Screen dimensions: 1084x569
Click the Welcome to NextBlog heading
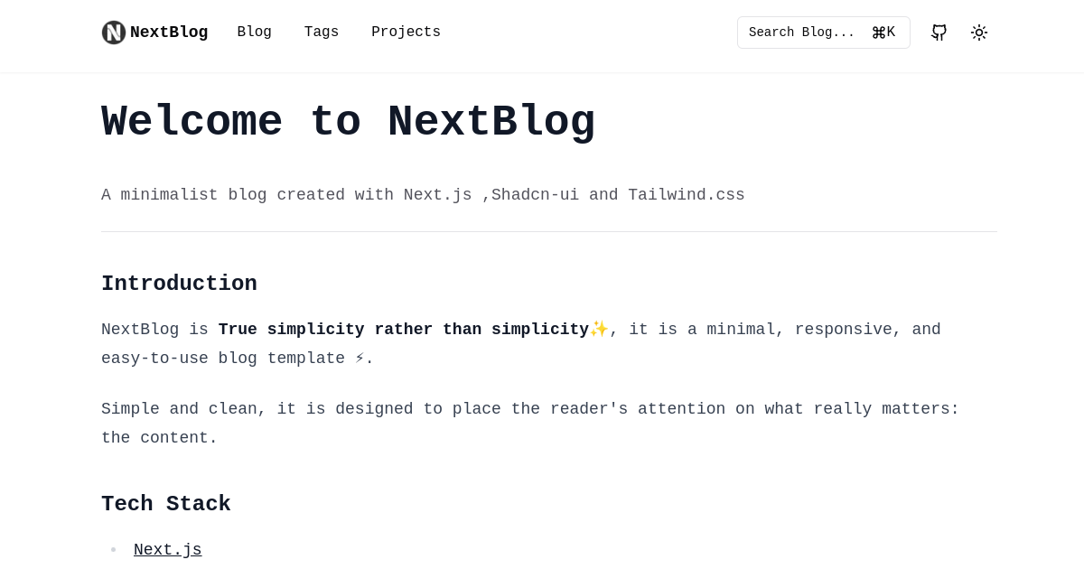pyautogui.click(x=349, y=123)
